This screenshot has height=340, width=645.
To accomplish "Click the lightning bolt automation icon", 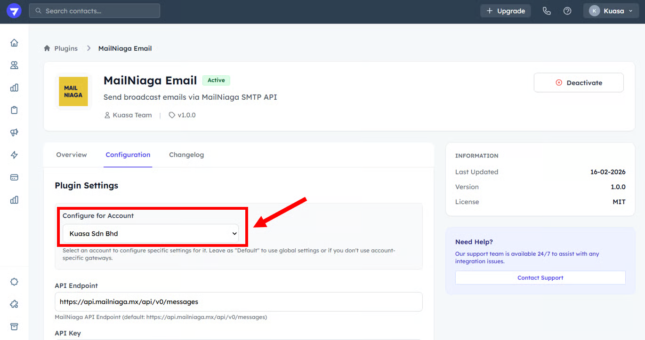I will pyautogui.click(x=14, y=155).
